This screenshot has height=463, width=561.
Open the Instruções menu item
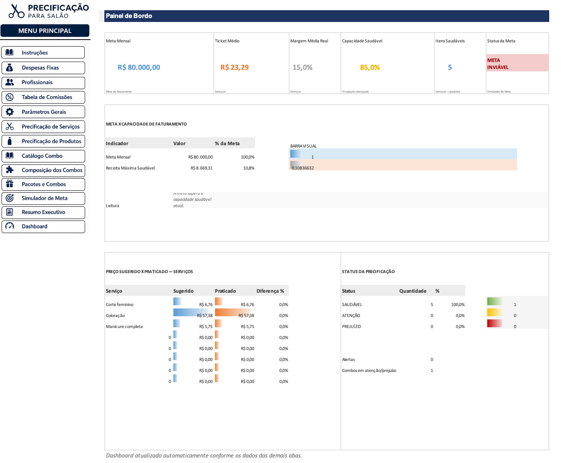tap(43, 53)
